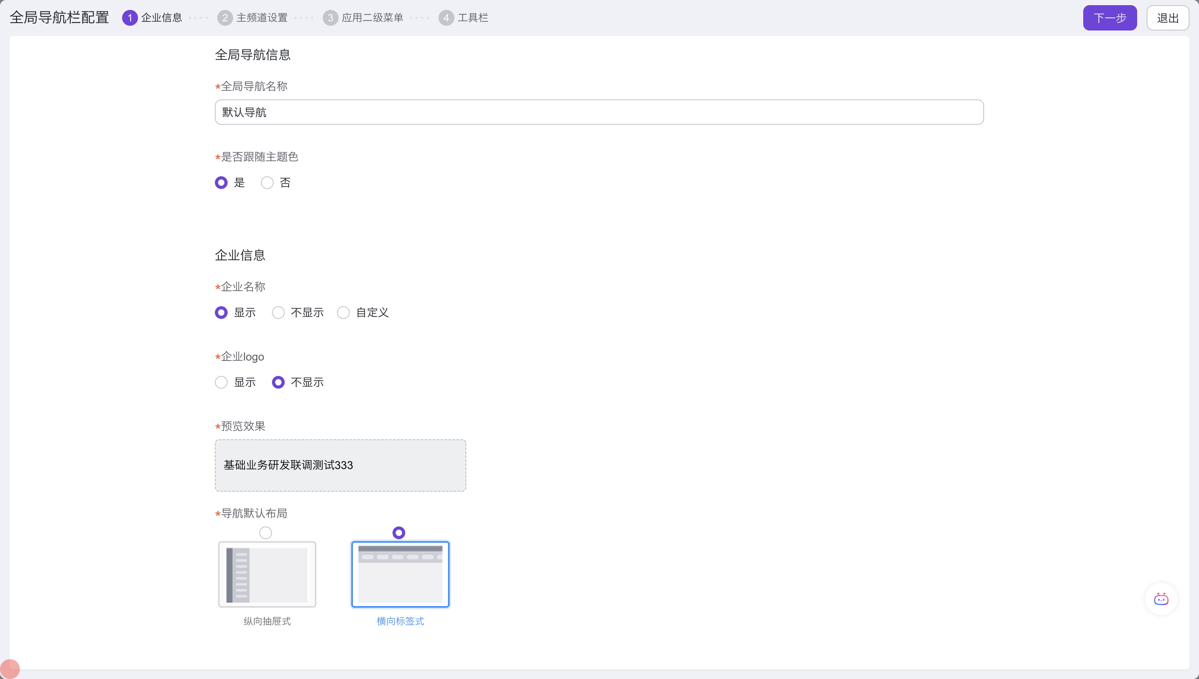This screenshot has height=679, width=1199.
Task: Select 显示 for enterprise logo
Action: click(221, 382)
